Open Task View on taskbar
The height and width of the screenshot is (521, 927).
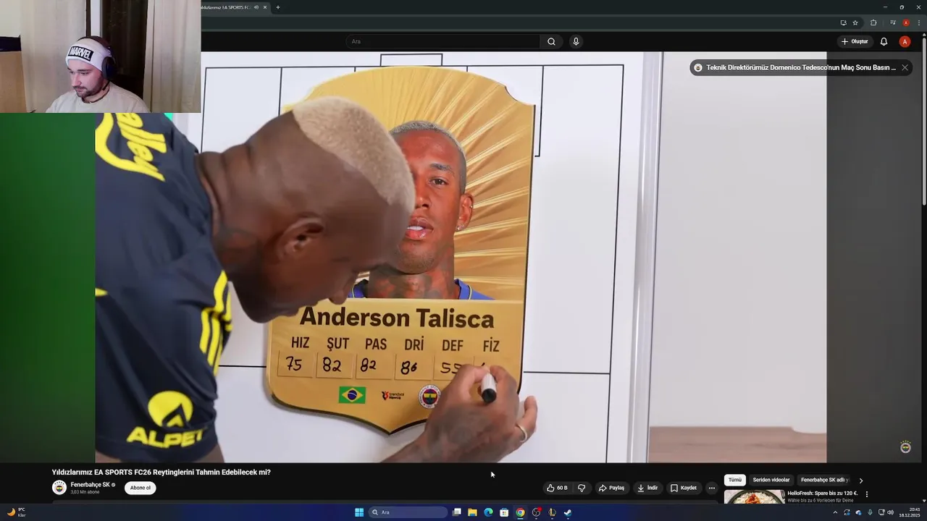click(x=457, y=512)
